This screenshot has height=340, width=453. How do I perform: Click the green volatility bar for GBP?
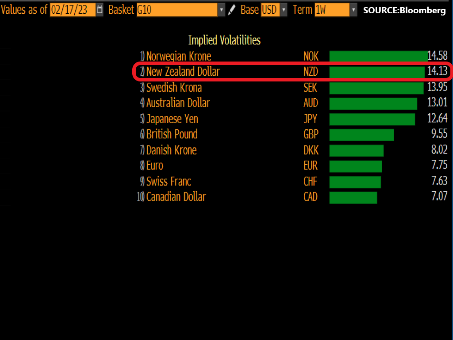[361, 135]
